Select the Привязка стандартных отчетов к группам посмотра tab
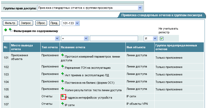This screenshot has width=207, height=108. 162,15
